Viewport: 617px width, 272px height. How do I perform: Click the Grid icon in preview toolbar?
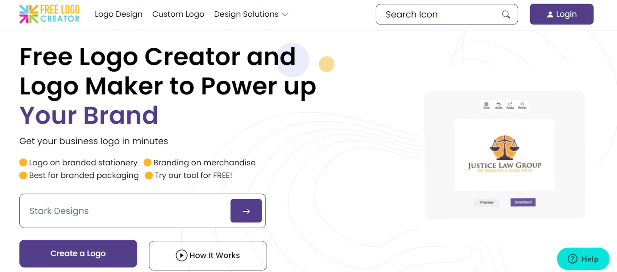click(486, 105)
